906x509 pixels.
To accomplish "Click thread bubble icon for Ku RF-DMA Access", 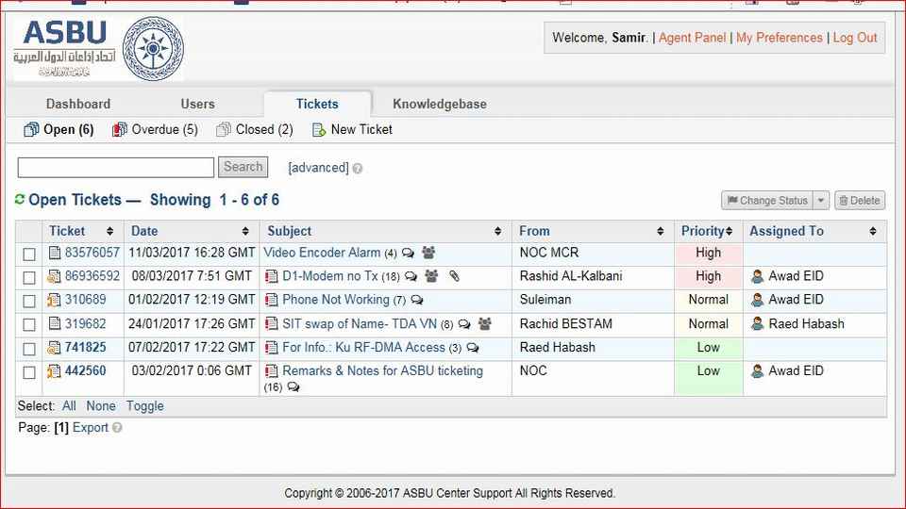I will coord(473,348).
